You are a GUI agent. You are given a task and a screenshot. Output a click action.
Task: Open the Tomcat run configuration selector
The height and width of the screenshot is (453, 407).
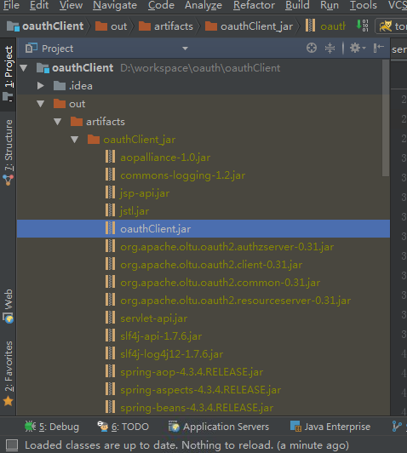pyautogui.click(x=392, y=26)
